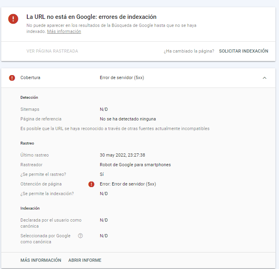Click the '¿Se permite el rastreo?' label
279x269 pixels.
pyautogui.click(x=43, y=174)
